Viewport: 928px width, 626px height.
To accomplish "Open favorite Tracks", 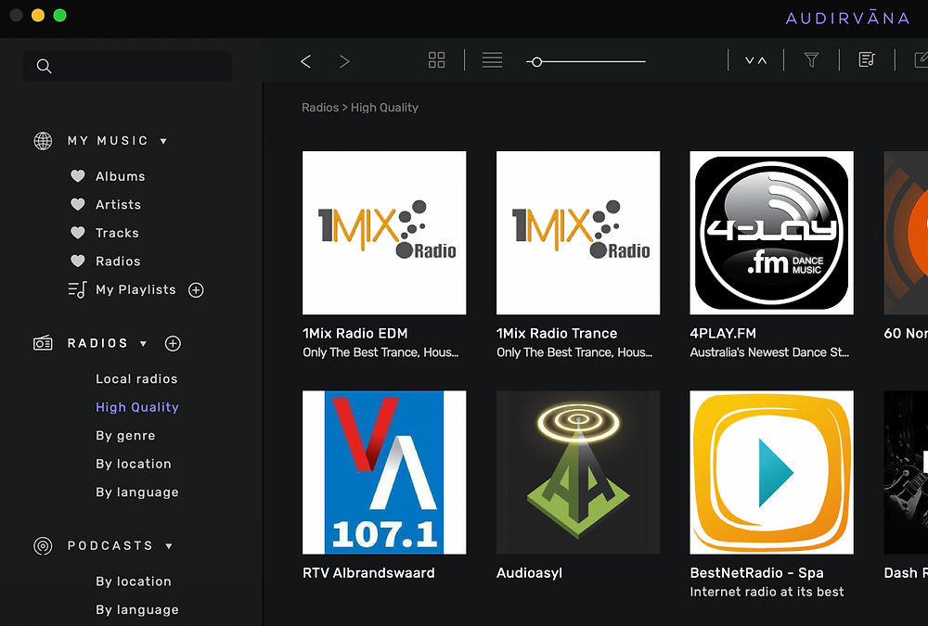I will (117, 233).
